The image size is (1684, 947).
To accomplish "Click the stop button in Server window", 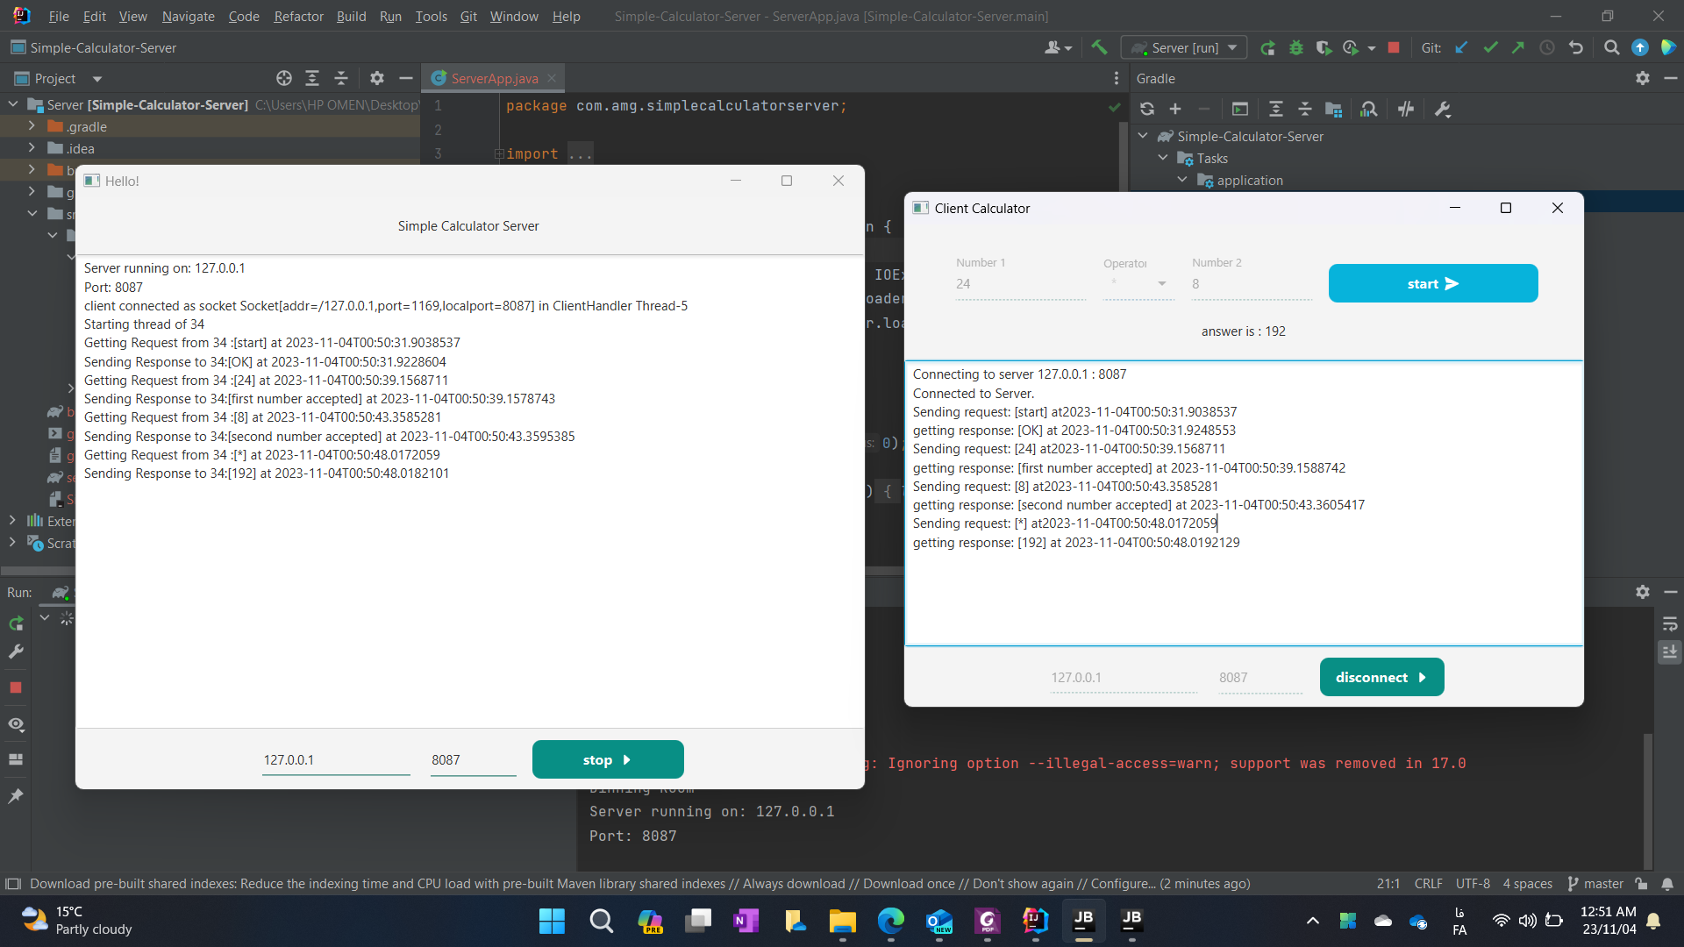I will click(608, 759).
